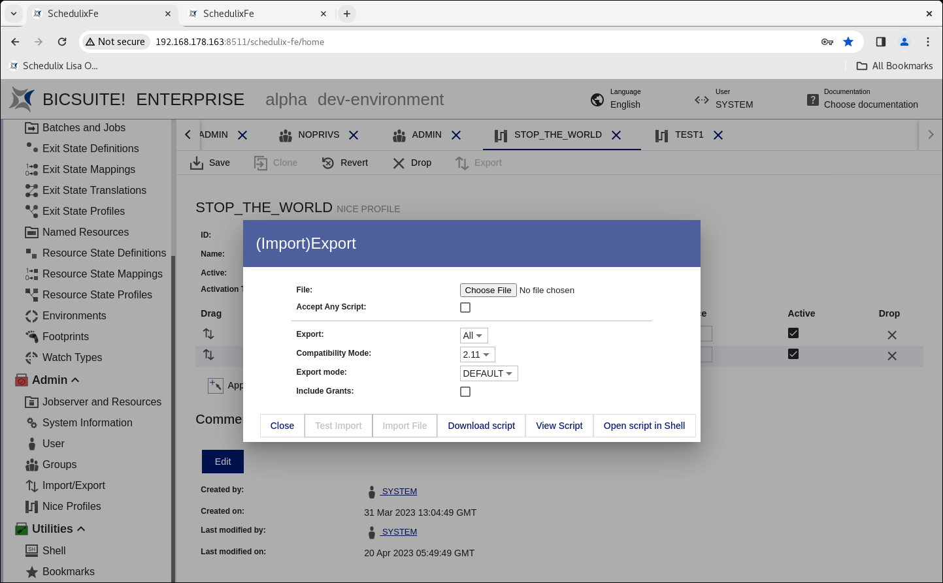Enable the Accept Any Script checkbox
This screenshot has height=583, width=943.
point(465,307)
